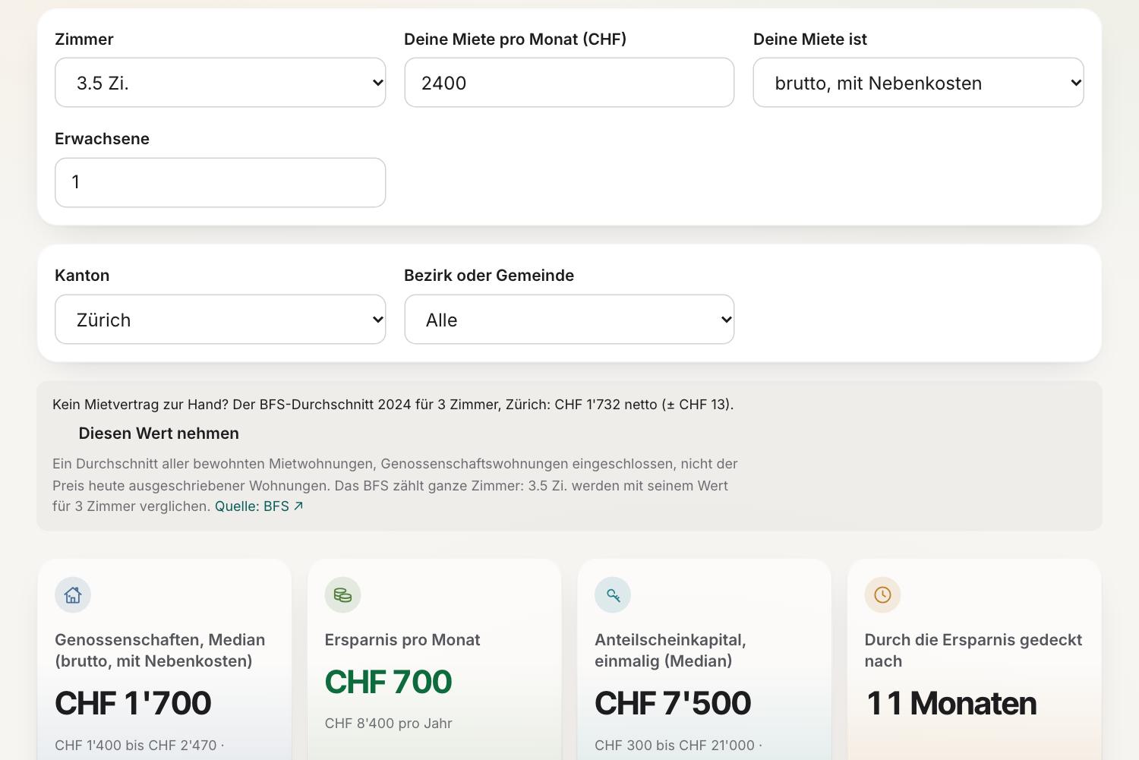Open the Zimmer dropdown showing 3.5 Zi.
Image resolution: width=1139 pixels, height=760 pixels.
(220, 83)
